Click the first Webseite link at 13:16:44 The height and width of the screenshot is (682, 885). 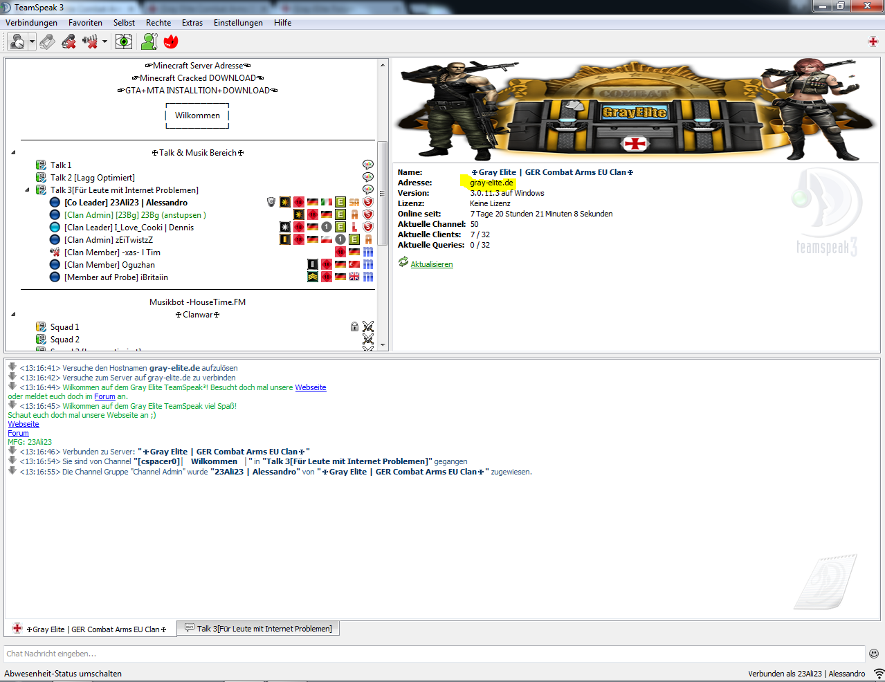tap(311, 387)
